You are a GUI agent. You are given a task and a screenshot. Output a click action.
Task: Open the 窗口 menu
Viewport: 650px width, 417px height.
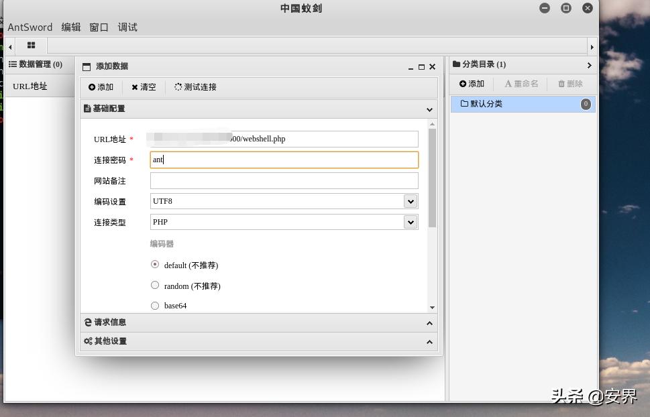97,27
